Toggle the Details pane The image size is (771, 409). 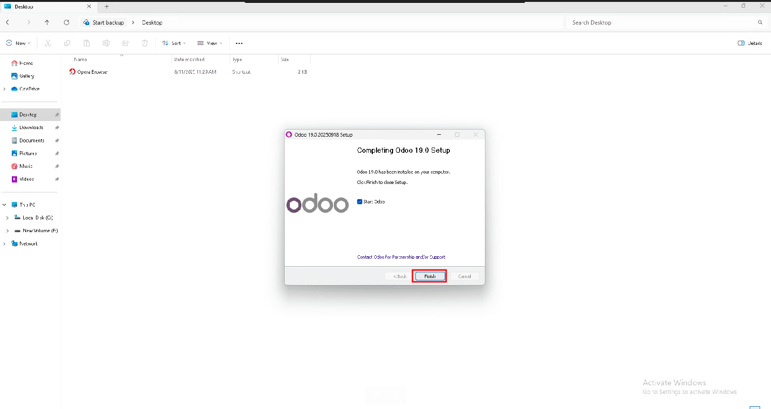750,43
